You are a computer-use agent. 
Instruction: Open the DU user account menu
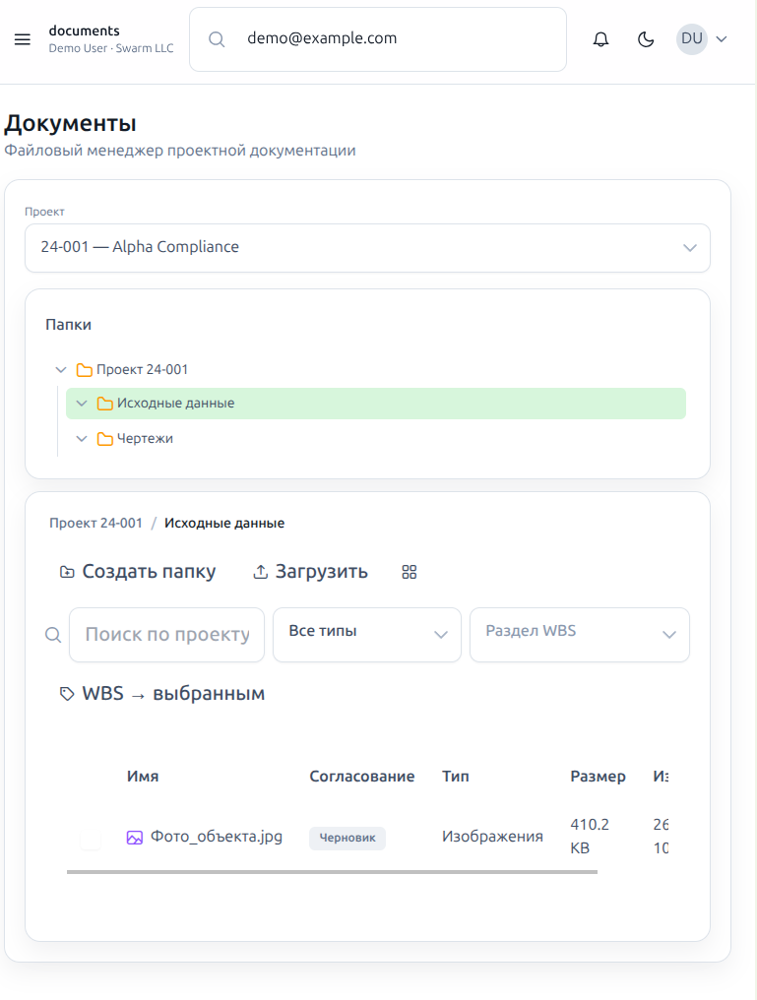(703, 38)
